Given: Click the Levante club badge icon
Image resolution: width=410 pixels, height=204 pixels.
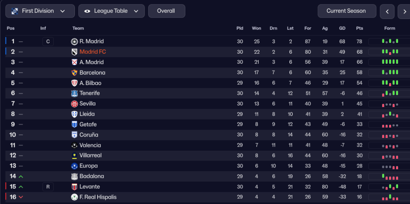Looking at the screenshot, I should click(74, 187).
